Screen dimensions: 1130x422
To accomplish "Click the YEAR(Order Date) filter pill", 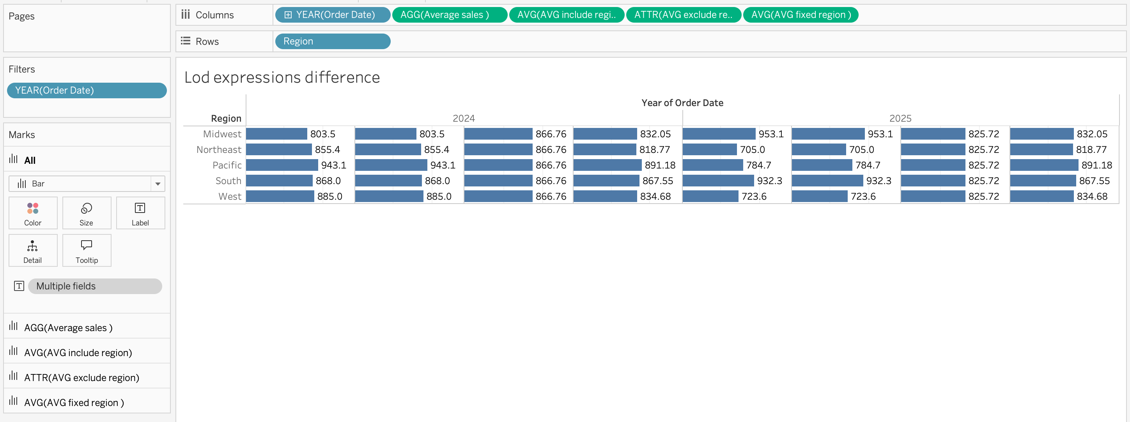I will pos(87,90).
